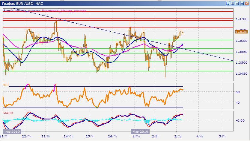Click the current price tag 1.3638
The image size is (250, 141).
click(x=241, y=31)
